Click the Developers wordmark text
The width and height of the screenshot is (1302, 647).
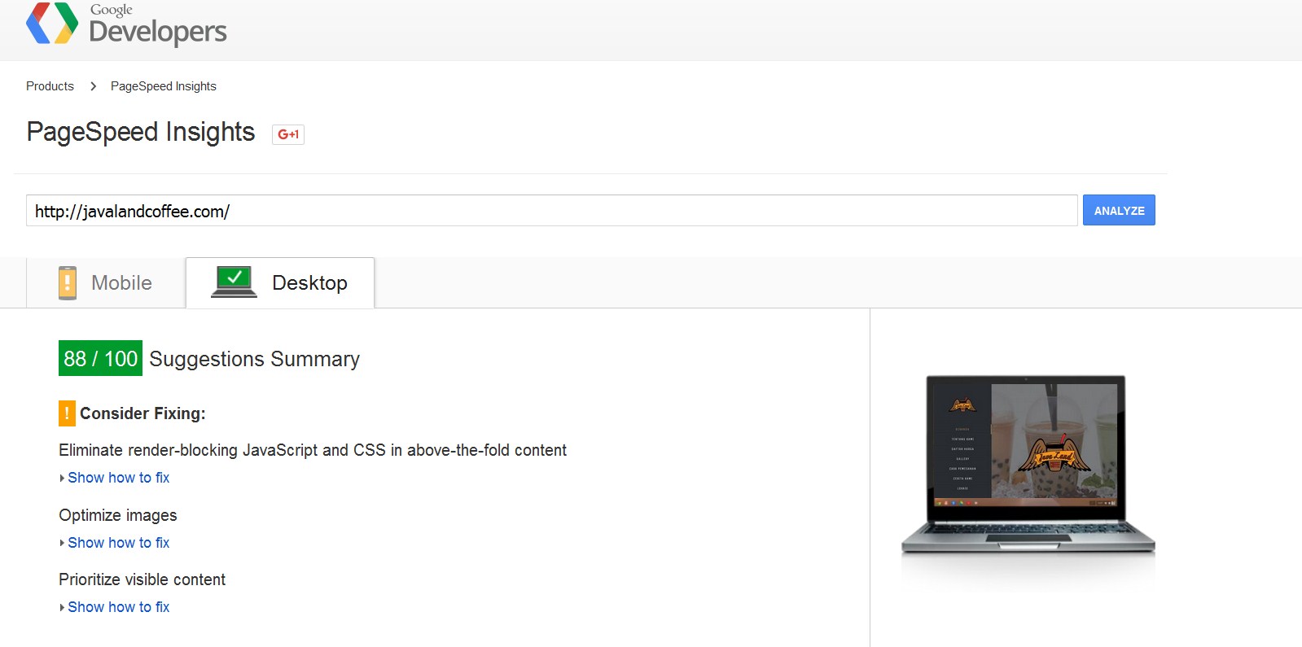158,32
